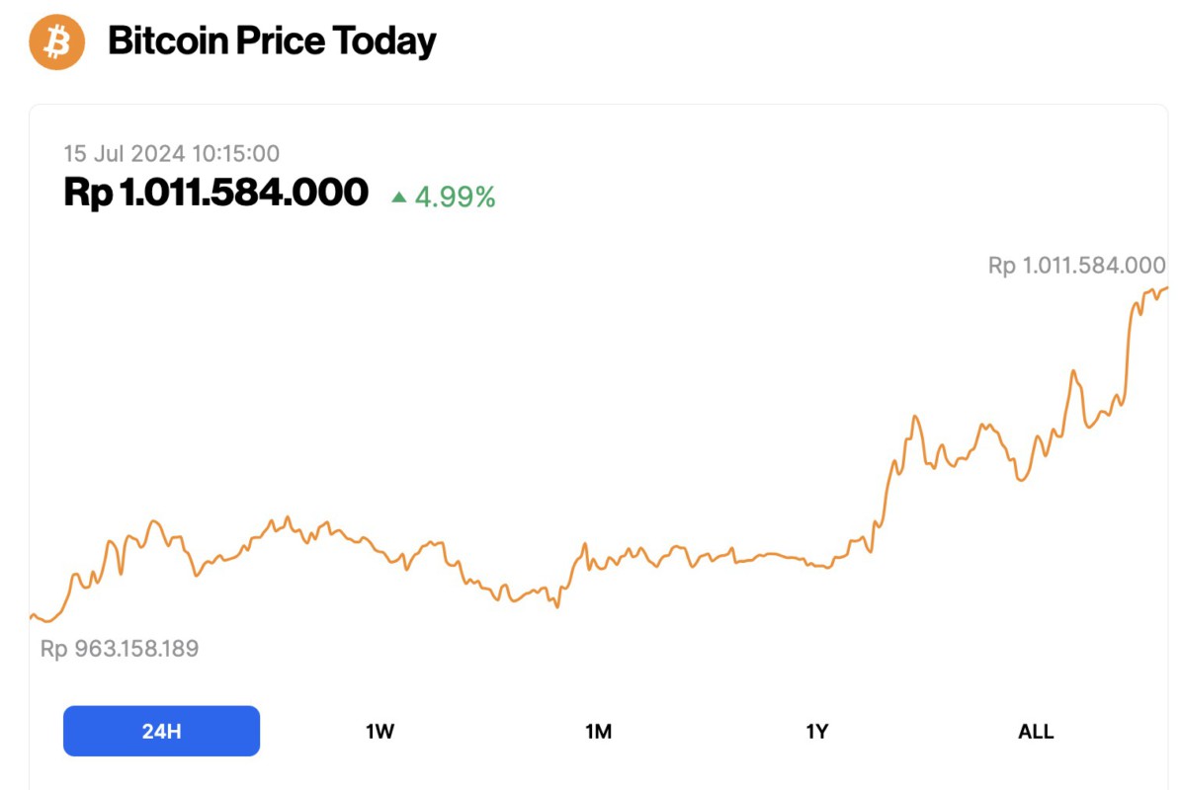Click the blue 24H selection pill
The width and height of the screenshot is (1181, 790).
coord(160,731)
